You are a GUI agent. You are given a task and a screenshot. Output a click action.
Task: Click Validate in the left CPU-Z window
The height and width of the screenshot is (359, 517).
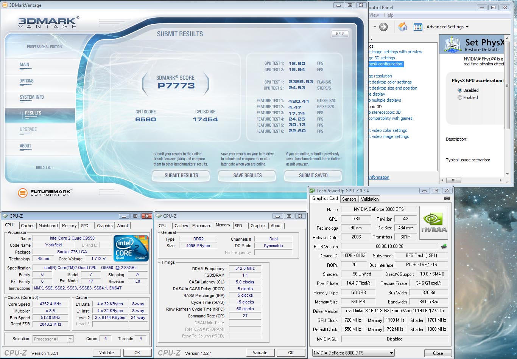click(x=106, y=353)
